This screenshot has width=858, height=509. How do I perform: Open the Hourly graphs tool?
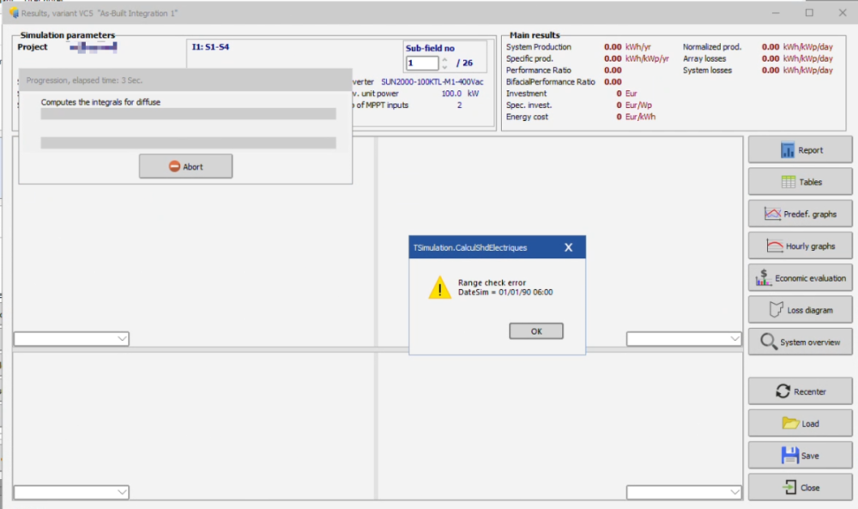point(800,245)
